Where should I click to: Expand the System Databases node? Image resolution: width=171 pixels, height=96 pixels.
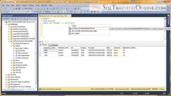coord(9,27)
